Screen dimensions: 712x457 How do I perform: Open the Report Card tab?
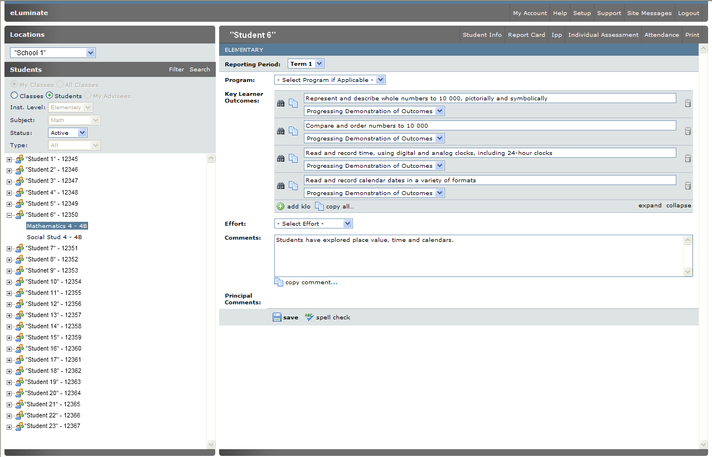click(526, 35)
